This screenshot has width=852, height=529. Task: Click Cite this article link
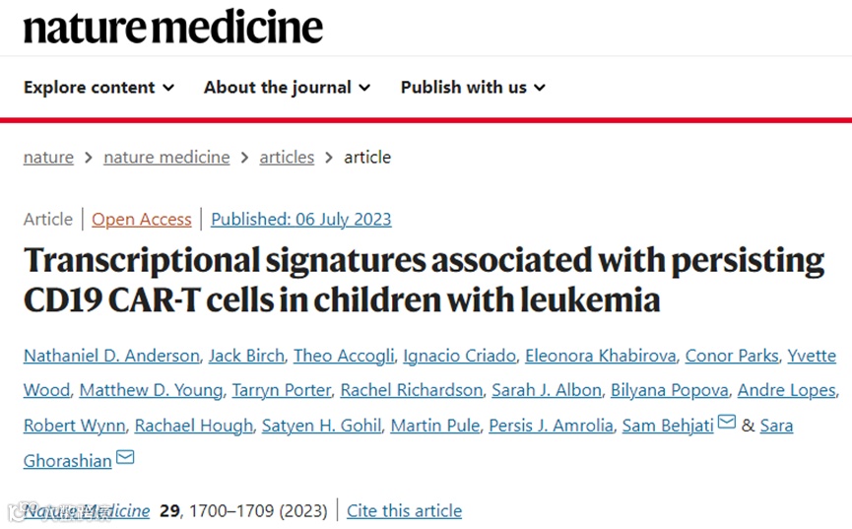(x=404, y=510)
